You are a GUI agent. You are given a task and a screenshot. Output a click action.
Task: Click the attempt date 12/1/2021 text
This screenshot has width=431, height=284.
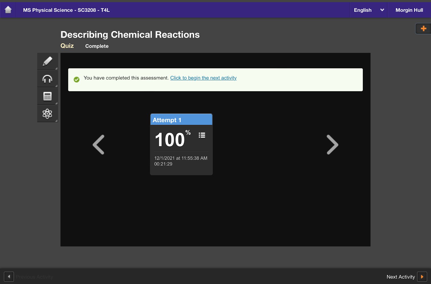[181, 158]
